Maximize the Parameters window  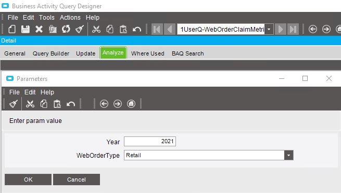click(x=305, y=78)
